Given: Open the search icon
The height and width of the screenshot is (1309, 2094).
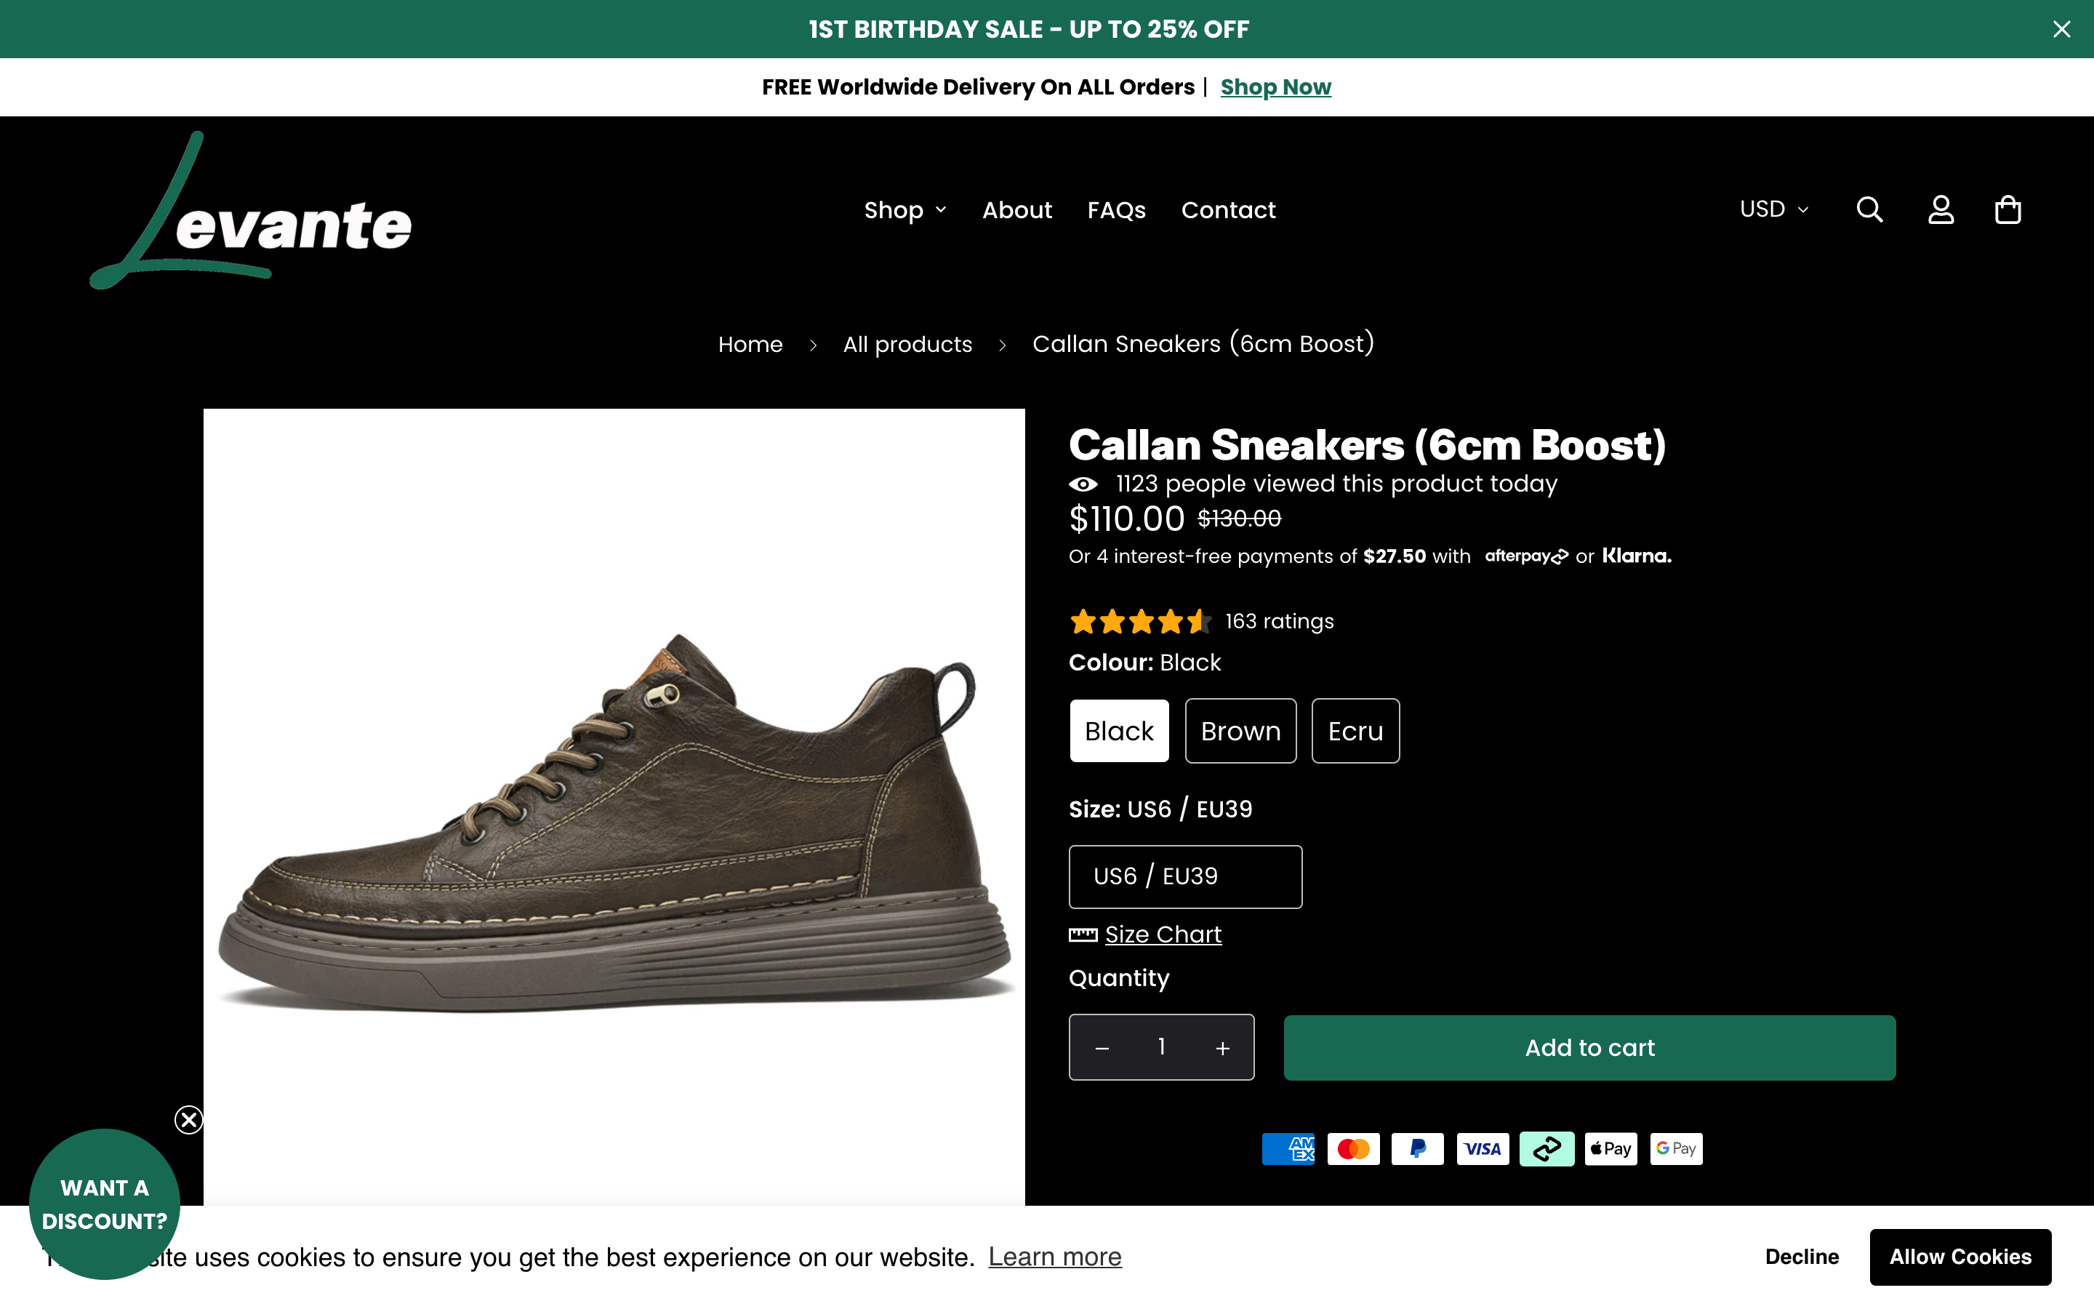Looking at the screenshot, I should point(1869,209).
